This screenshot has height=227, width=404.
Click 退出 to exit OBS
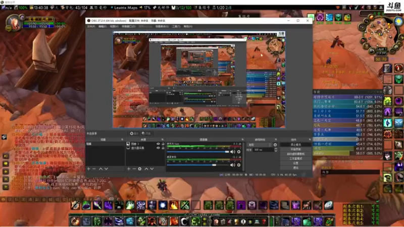[295, 168]
